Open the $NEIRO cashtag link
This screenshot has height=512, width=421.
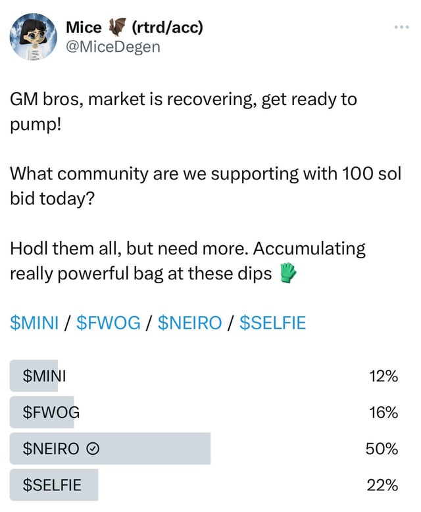190,323
